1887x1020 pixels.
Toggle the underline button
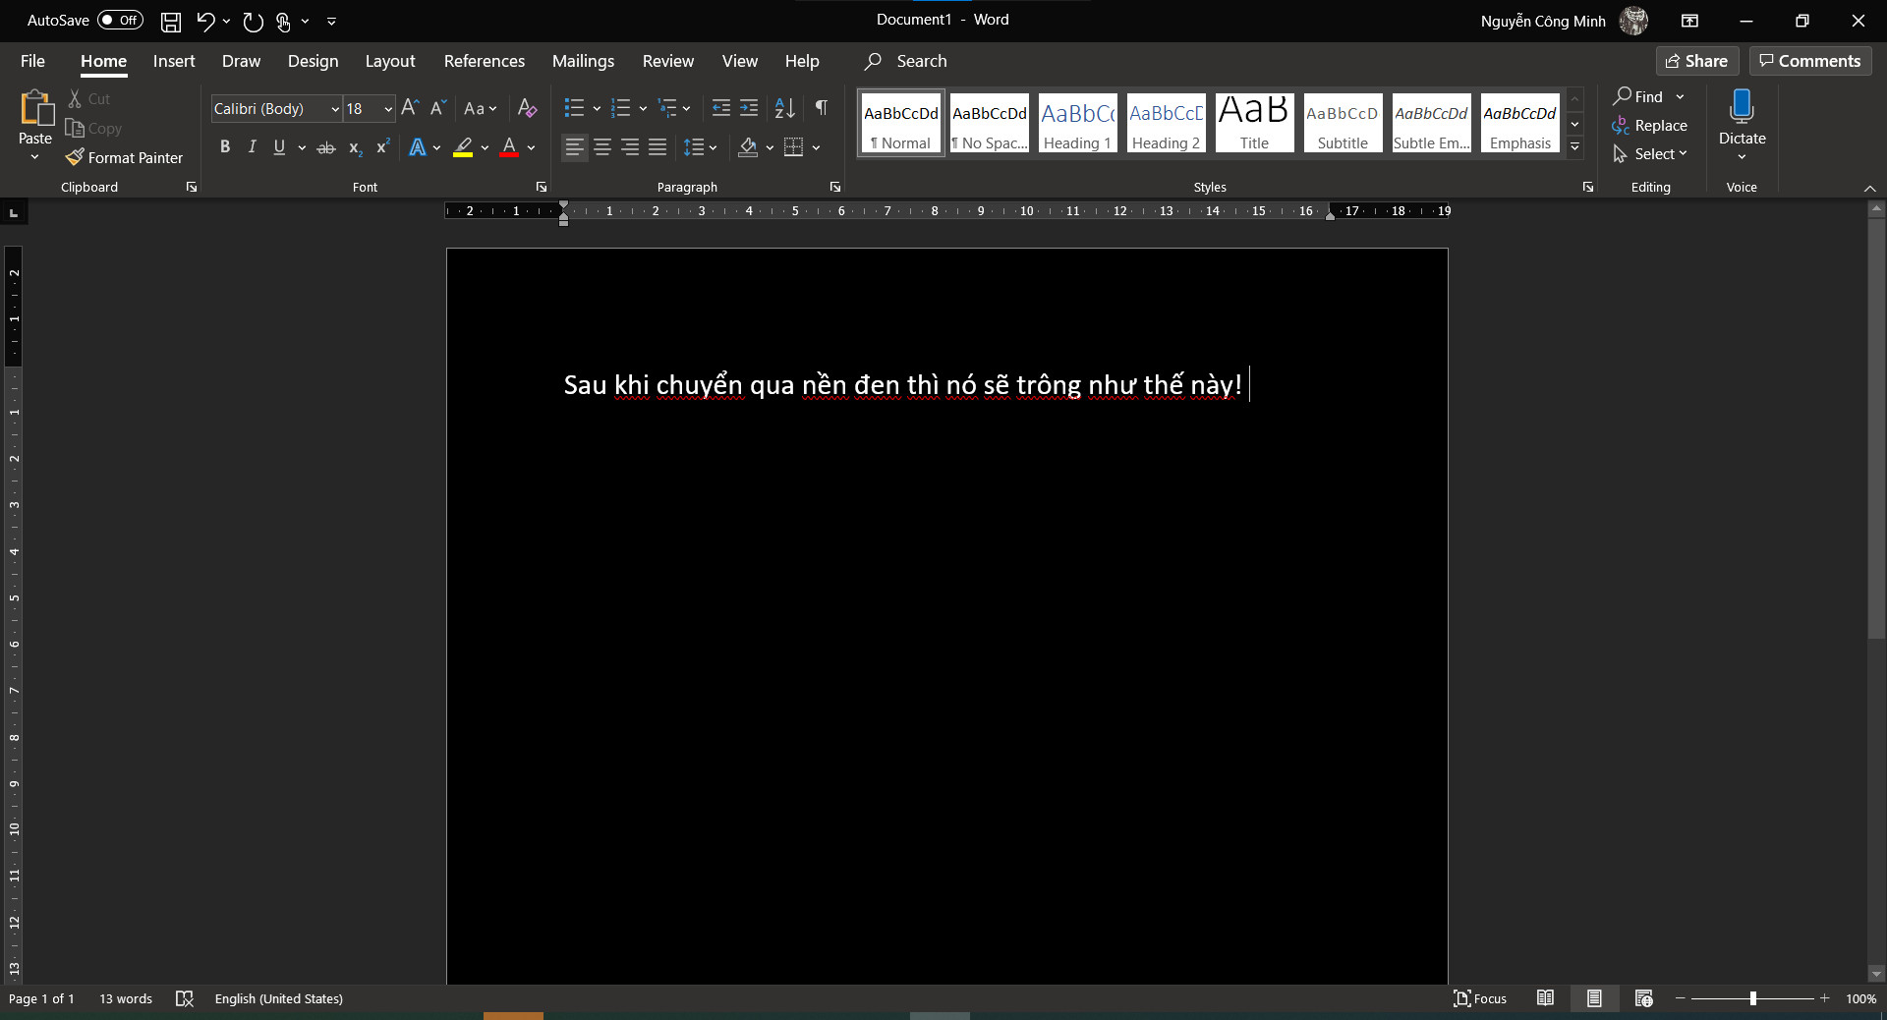(278, 147)
